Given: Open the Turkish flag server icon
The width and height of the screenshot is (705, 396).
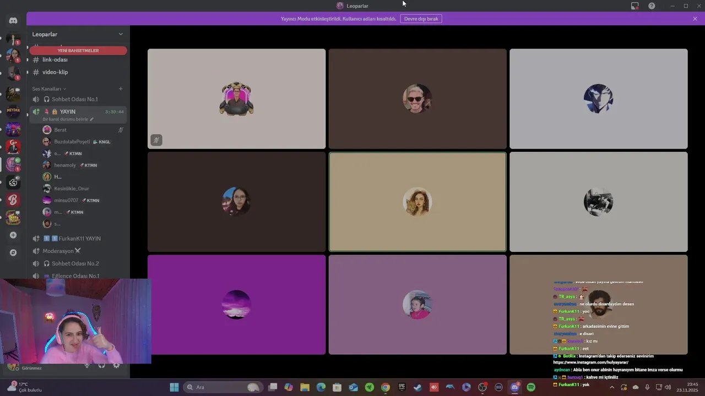Looking at the screenshot, I should [13, 147].
